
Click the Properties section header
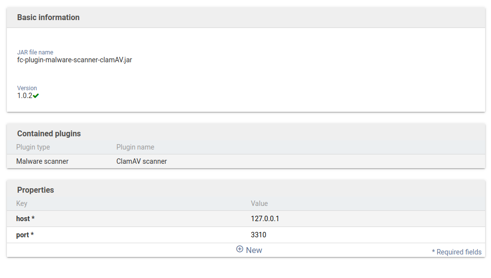point(35,190)
